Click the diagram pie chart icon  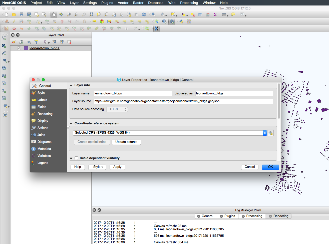[102, 21]
